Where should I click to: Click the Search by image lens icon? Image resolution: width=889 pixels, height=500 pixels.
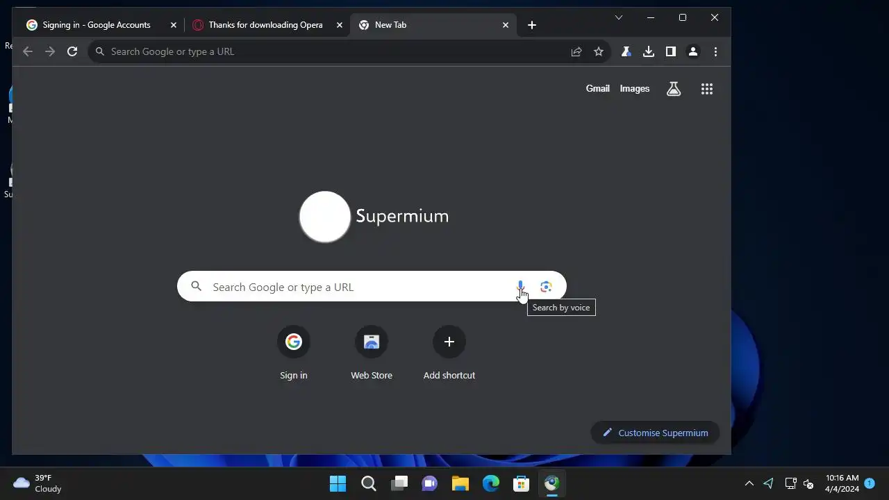click(546, 287)
